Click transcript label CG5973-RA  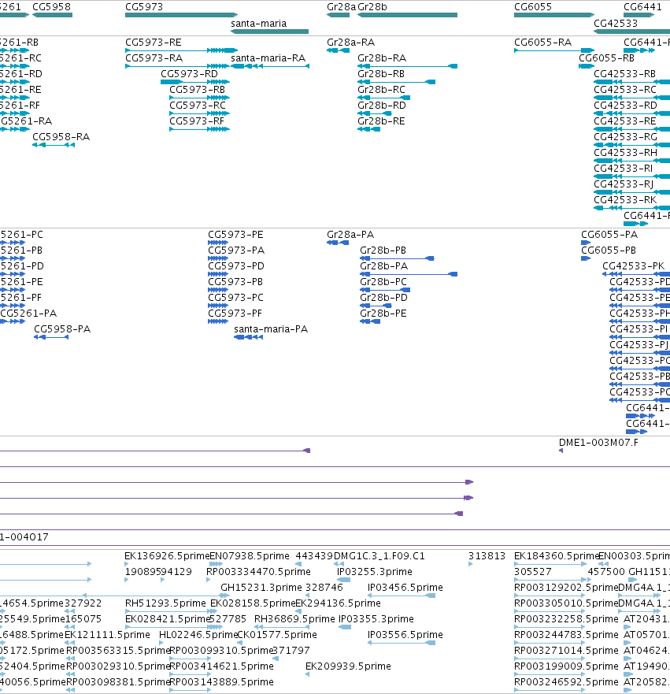154,58
